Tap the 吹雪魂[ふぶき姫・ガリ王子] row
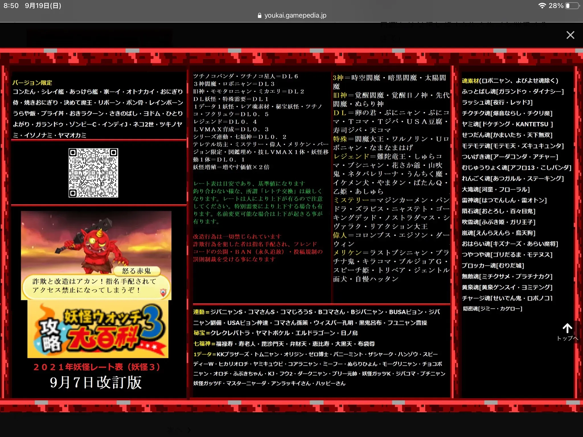The width and height of the screenshot is (583, 437). (x=498, y=222)
